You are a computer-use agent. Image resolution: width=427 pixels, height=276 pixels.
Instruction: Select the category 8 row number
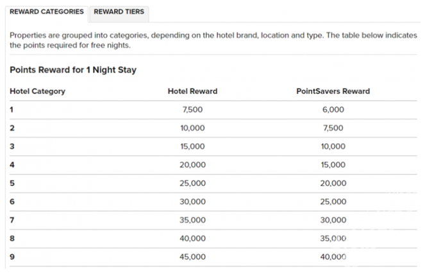coord(12,238)
